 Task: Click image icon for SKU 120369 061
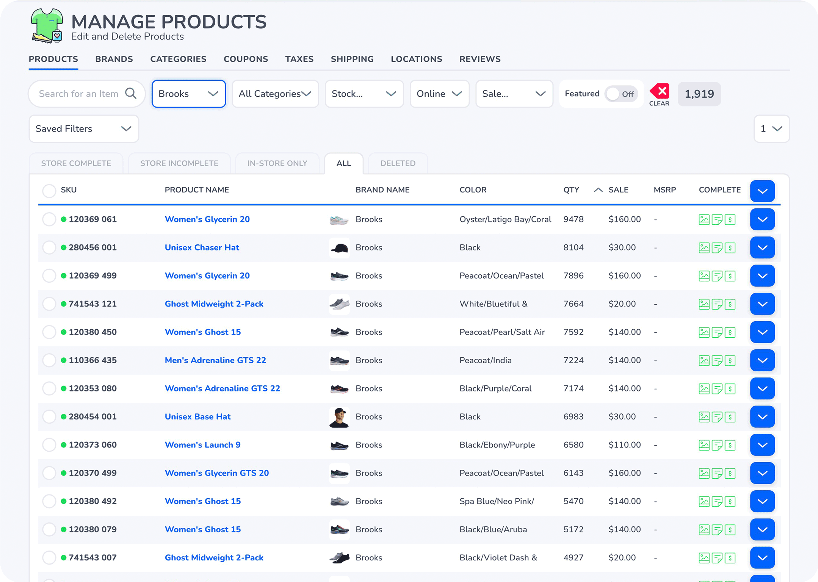pos(704,219)
